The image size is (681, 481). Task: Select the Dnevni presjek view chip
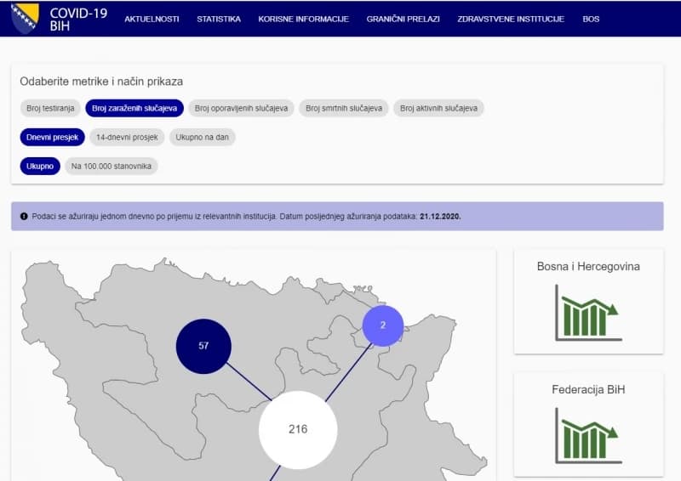point(52,137)
